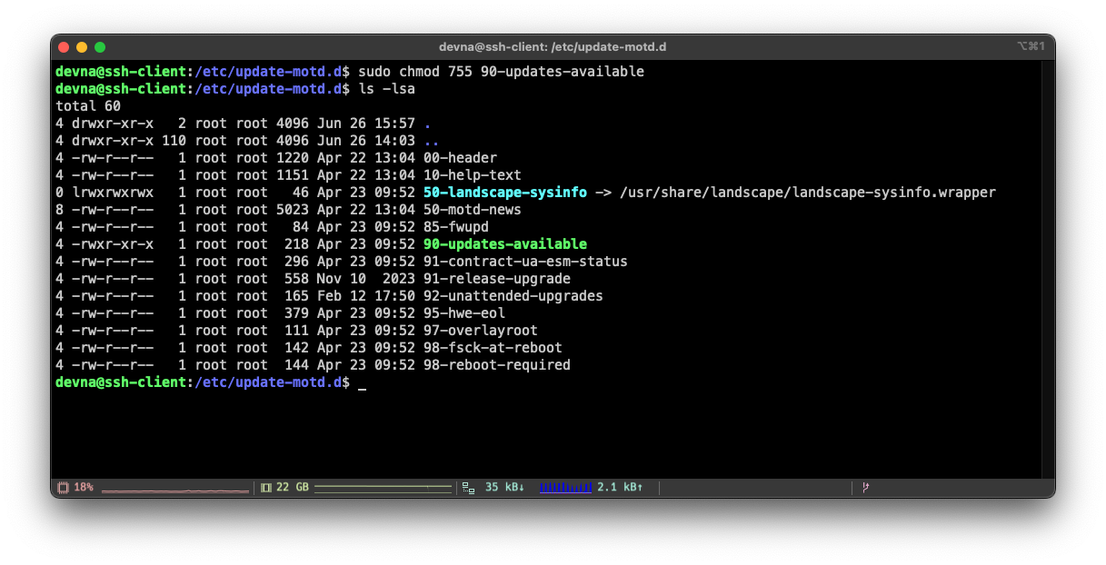Click the git branch icon in status bar

pyautogui.click(x=865, y=488)
